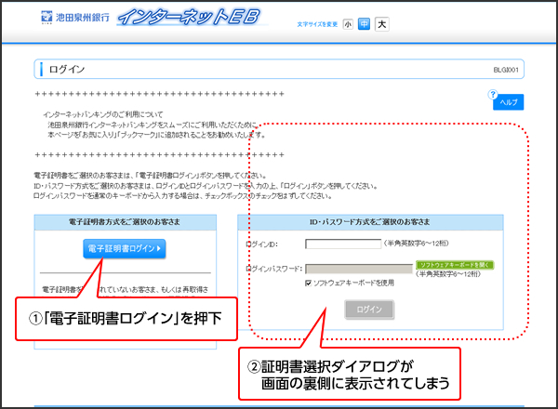Click the 電子証明書ログイン button
Viewport: 558px width, 409px height.
pyautogui.click(x=125, y=248)
